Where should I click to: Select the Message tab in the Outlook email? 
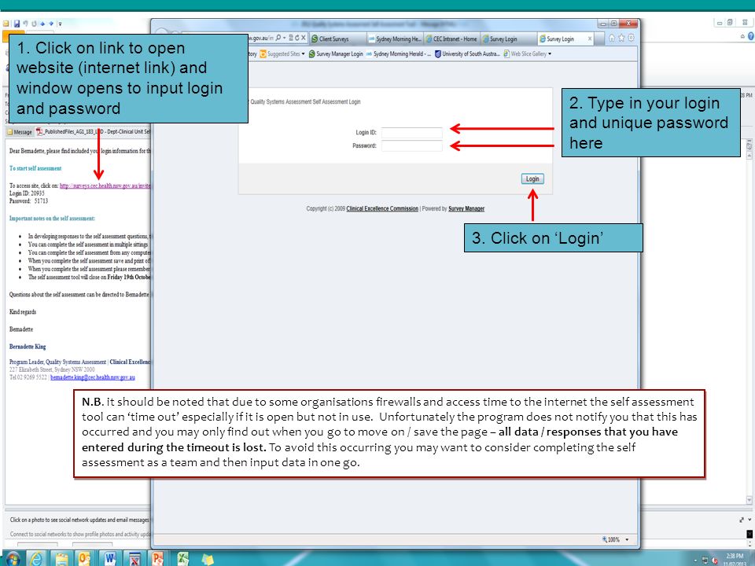point(20,132)
